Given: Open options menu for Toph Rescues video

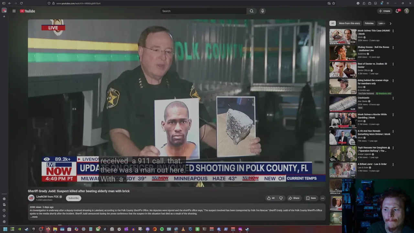Looking at the screenshot, I should (x=393, y=148).
